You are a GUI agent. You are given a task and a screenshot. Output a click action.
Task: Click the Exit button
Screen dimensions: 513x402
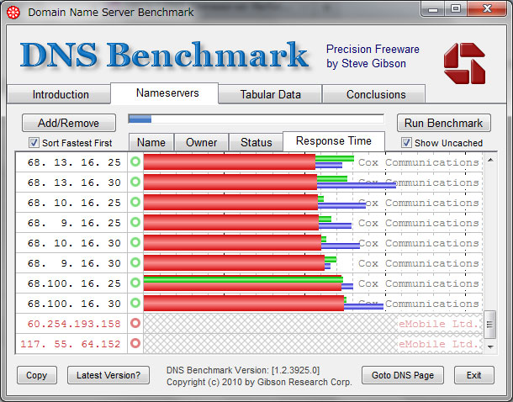pyautogui.click(x=473, y=375)
